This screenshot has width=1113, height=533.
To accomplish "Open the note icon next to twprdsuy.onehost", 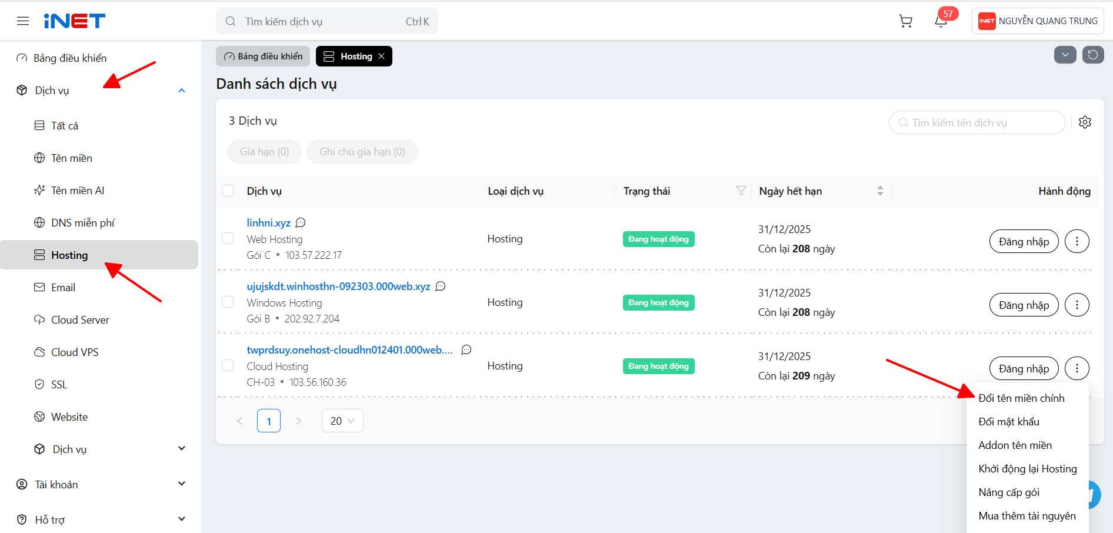I will tap(466, 349).
